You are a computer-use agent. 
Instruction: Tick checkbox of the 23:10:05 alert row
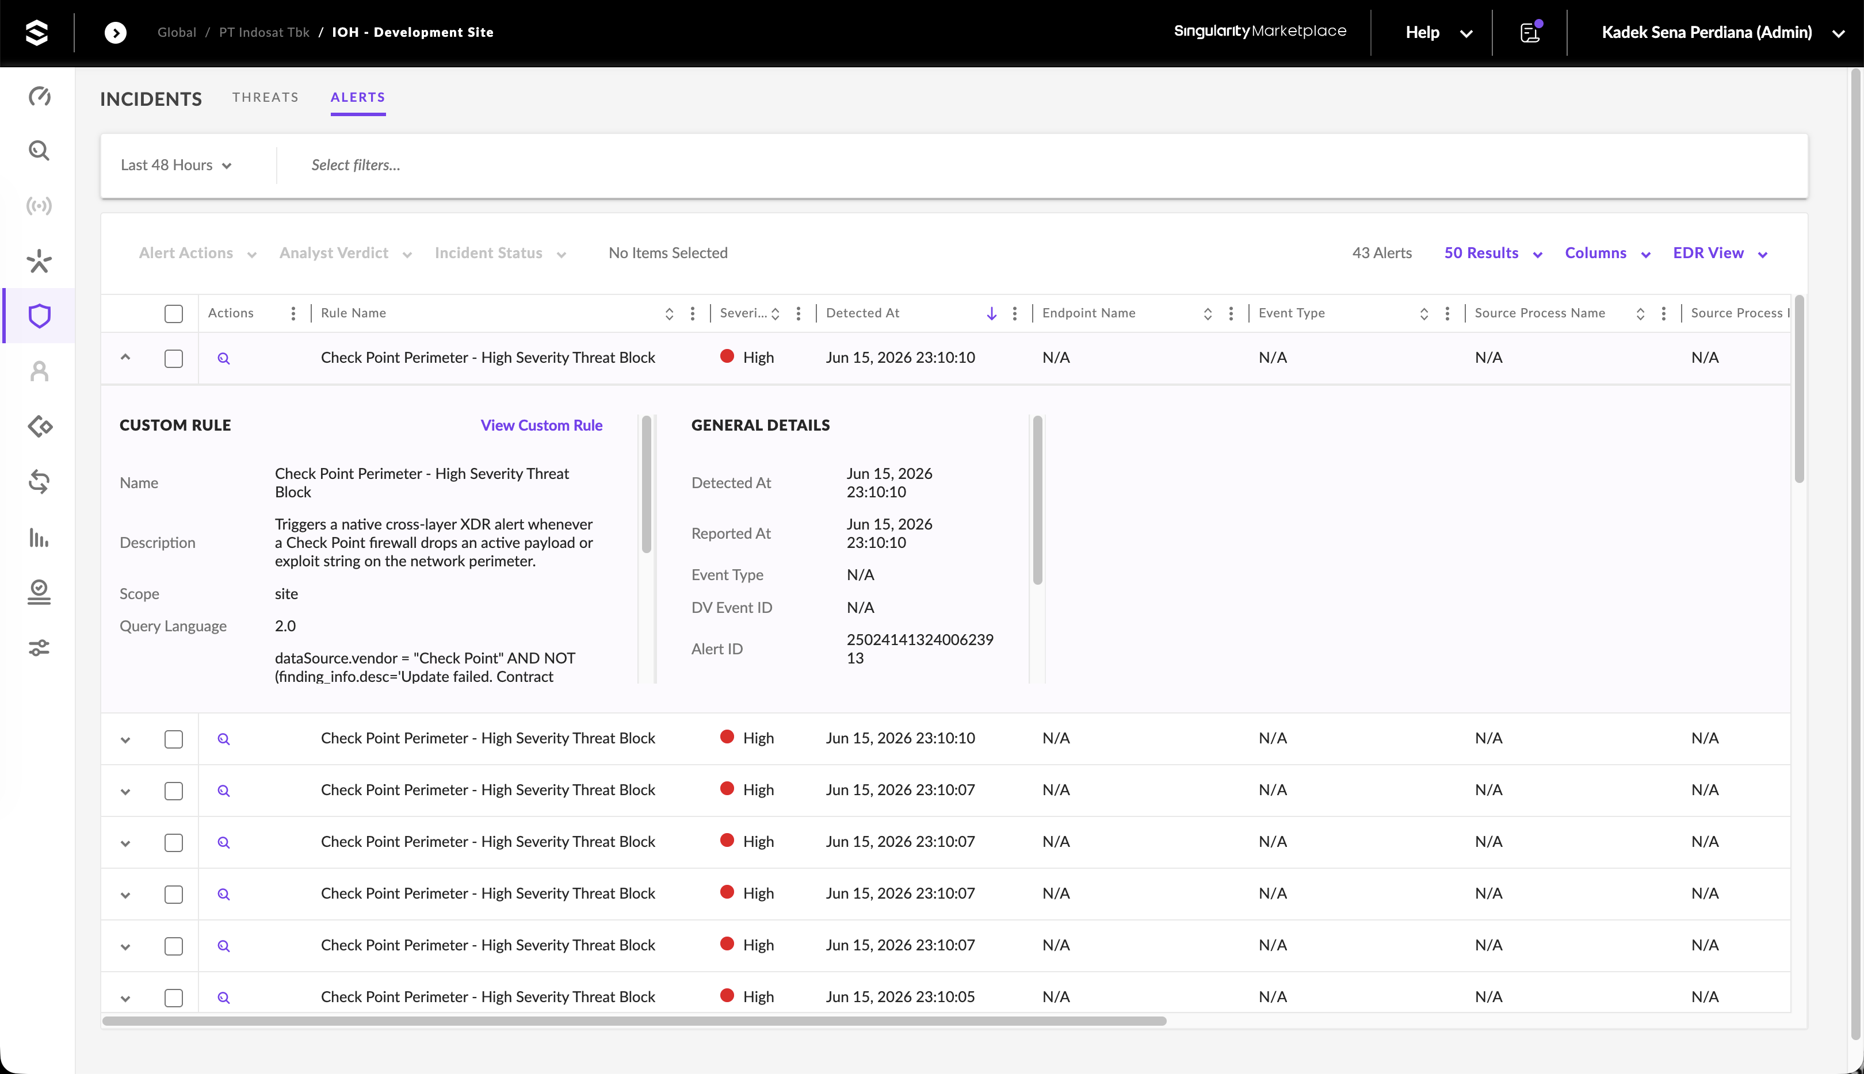coord(173,998)
